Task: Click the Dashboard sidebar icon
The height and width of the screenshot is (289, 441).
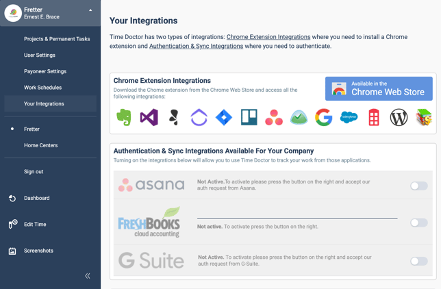Action: coord(12,198)
